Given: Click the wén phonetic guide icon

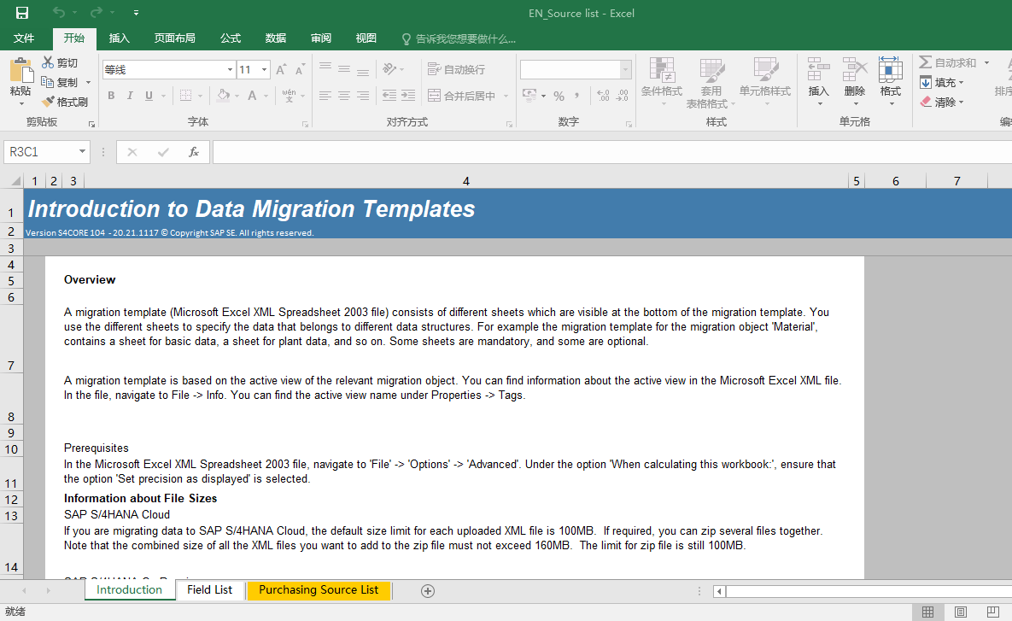Looking at the screenshot, I should 289,96.
